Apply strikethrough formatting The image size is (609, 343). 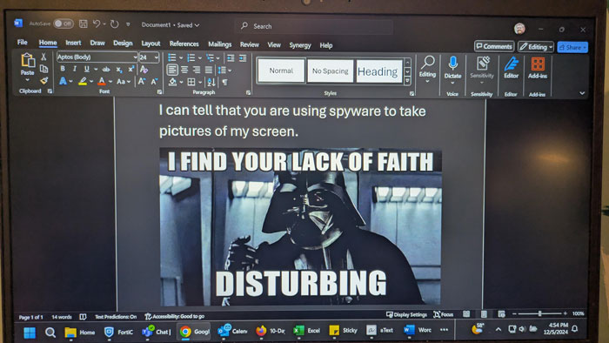point(106,69)
